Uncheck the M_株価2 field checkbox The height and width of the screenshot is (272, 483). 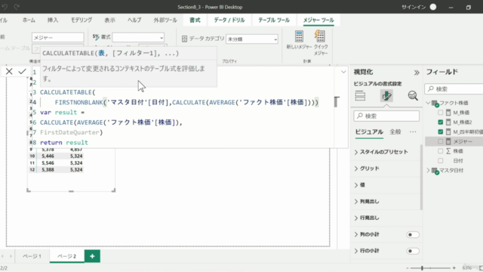pyautogui.click(x=441, y=122)
